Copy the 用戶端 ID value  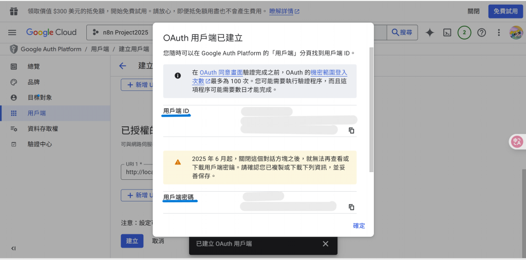(351, 131)
